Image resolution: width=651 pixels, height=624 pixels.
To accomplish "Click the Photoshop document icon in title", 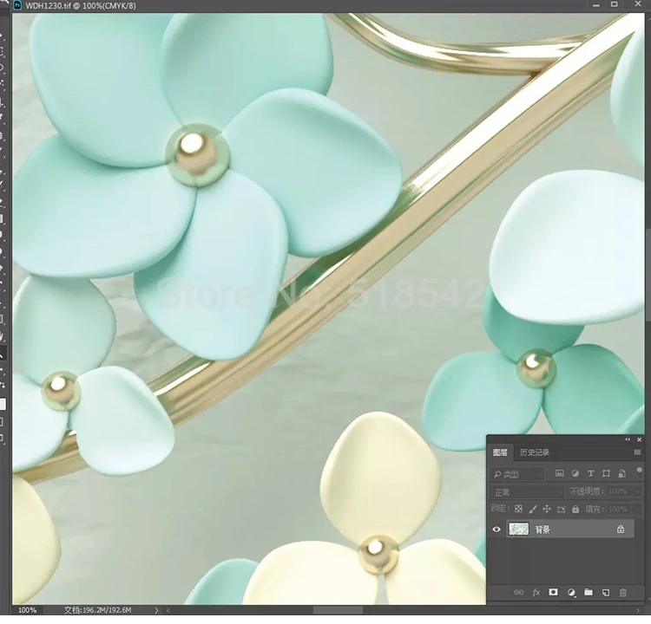I will click(x=17, y=5).
